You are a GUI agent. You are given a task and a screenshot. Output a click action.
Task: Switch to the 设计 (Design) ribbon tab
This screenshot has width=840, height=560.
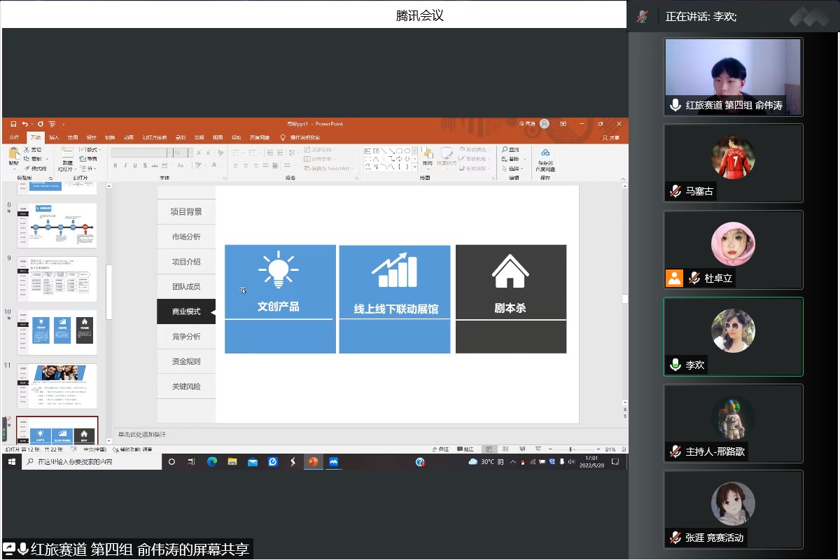pyautogui.click(x=92, y=137)
